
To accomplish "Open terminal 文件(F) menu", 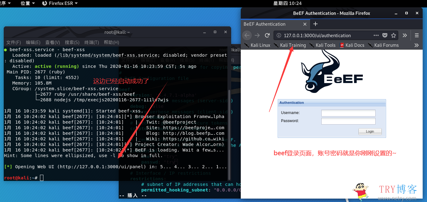I will point(14,42).
